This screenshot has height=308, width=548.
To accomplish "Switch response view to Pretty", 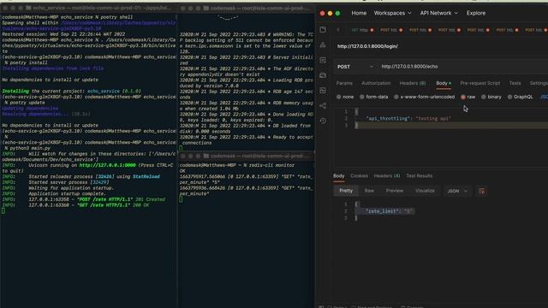I will tap(346, 191).
